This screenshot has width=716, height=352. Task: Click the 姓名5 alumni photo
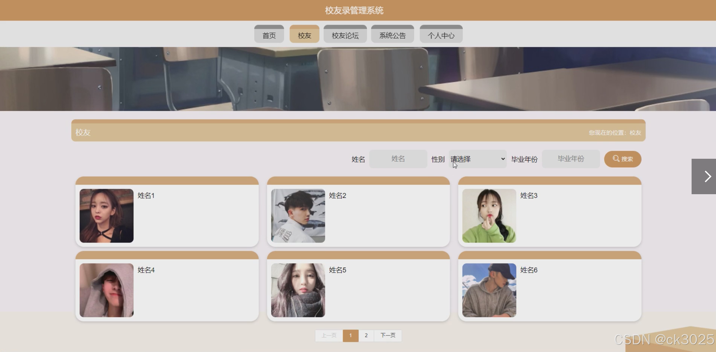[298, 290]
